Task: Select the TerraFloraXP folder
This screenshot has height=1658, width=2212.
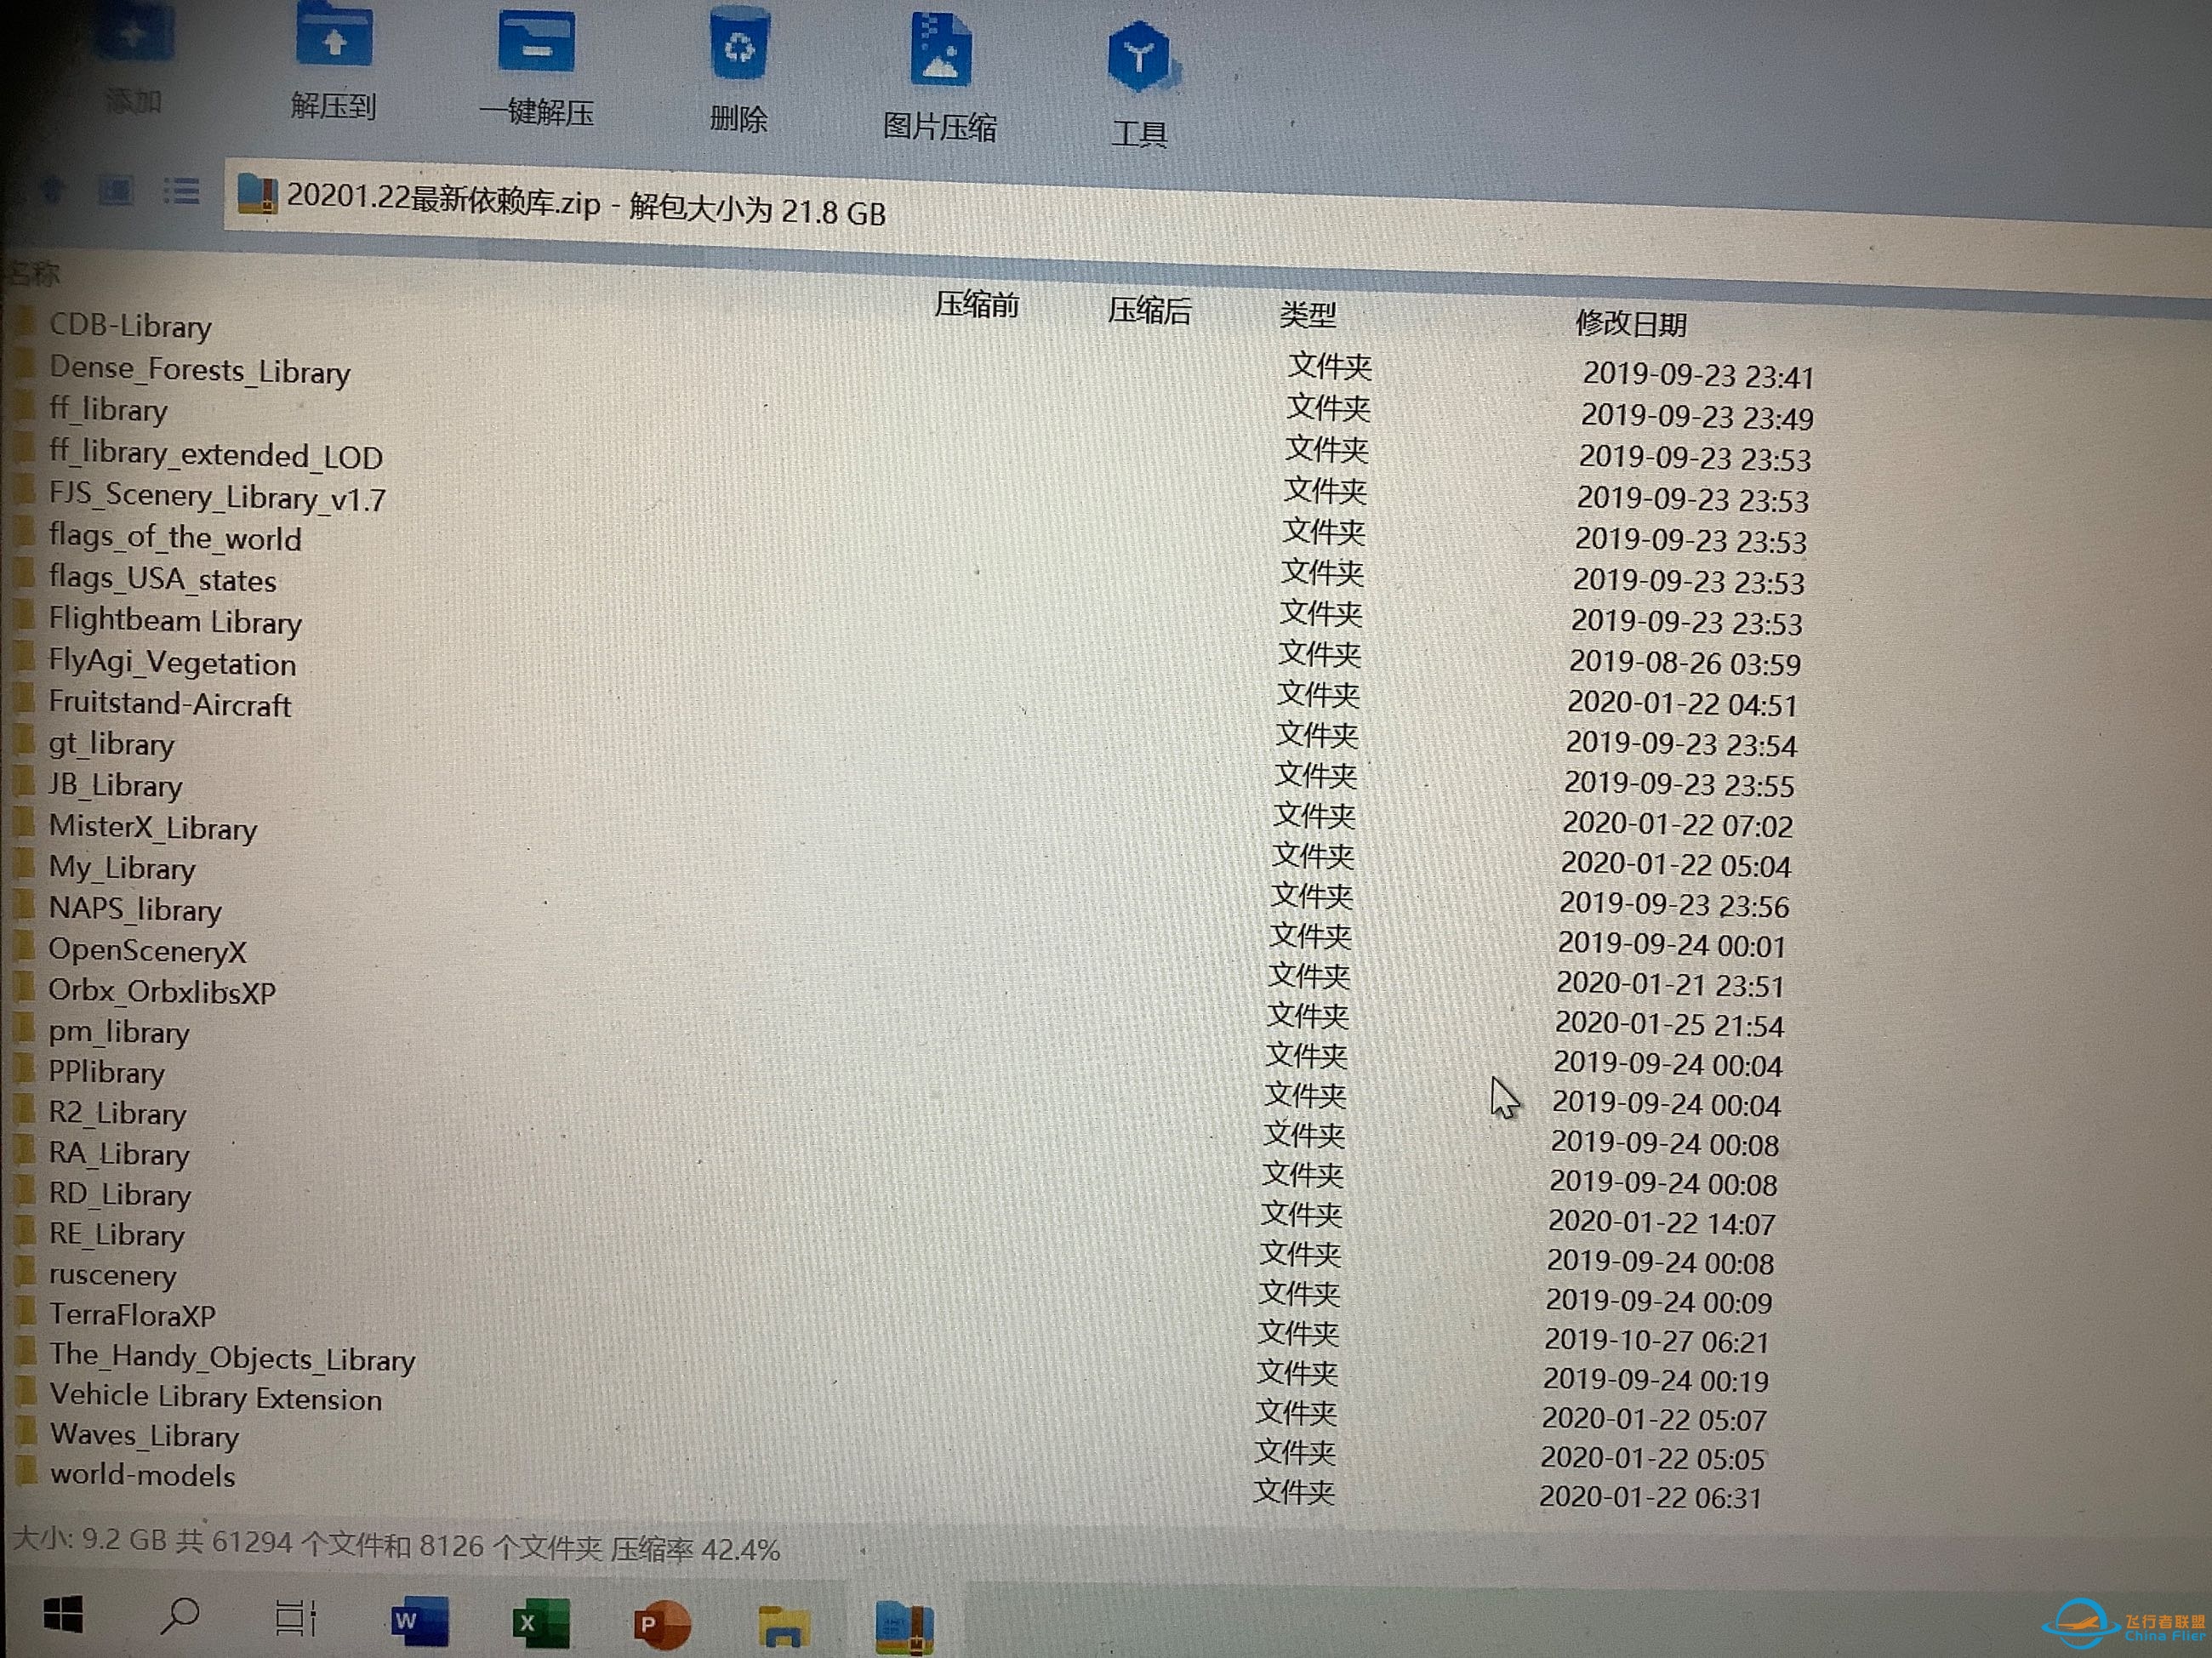Action: [x=133, y=1315]
